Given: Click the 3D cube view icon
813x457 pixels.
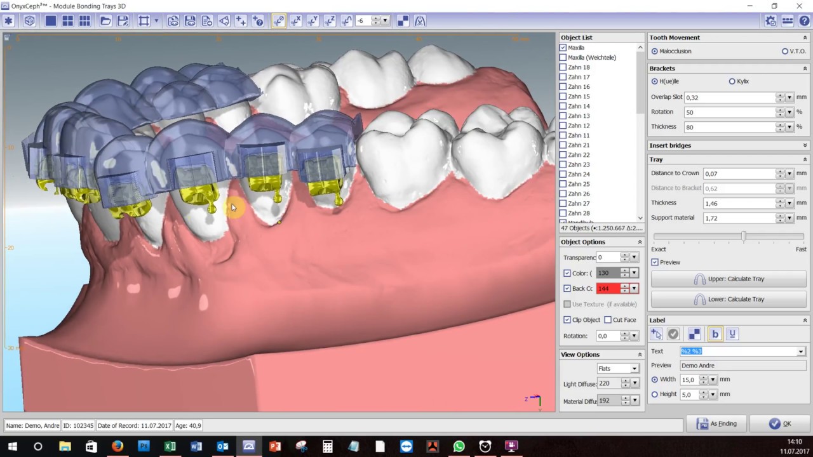Looking at the screenshot, I should pos(30,21).
